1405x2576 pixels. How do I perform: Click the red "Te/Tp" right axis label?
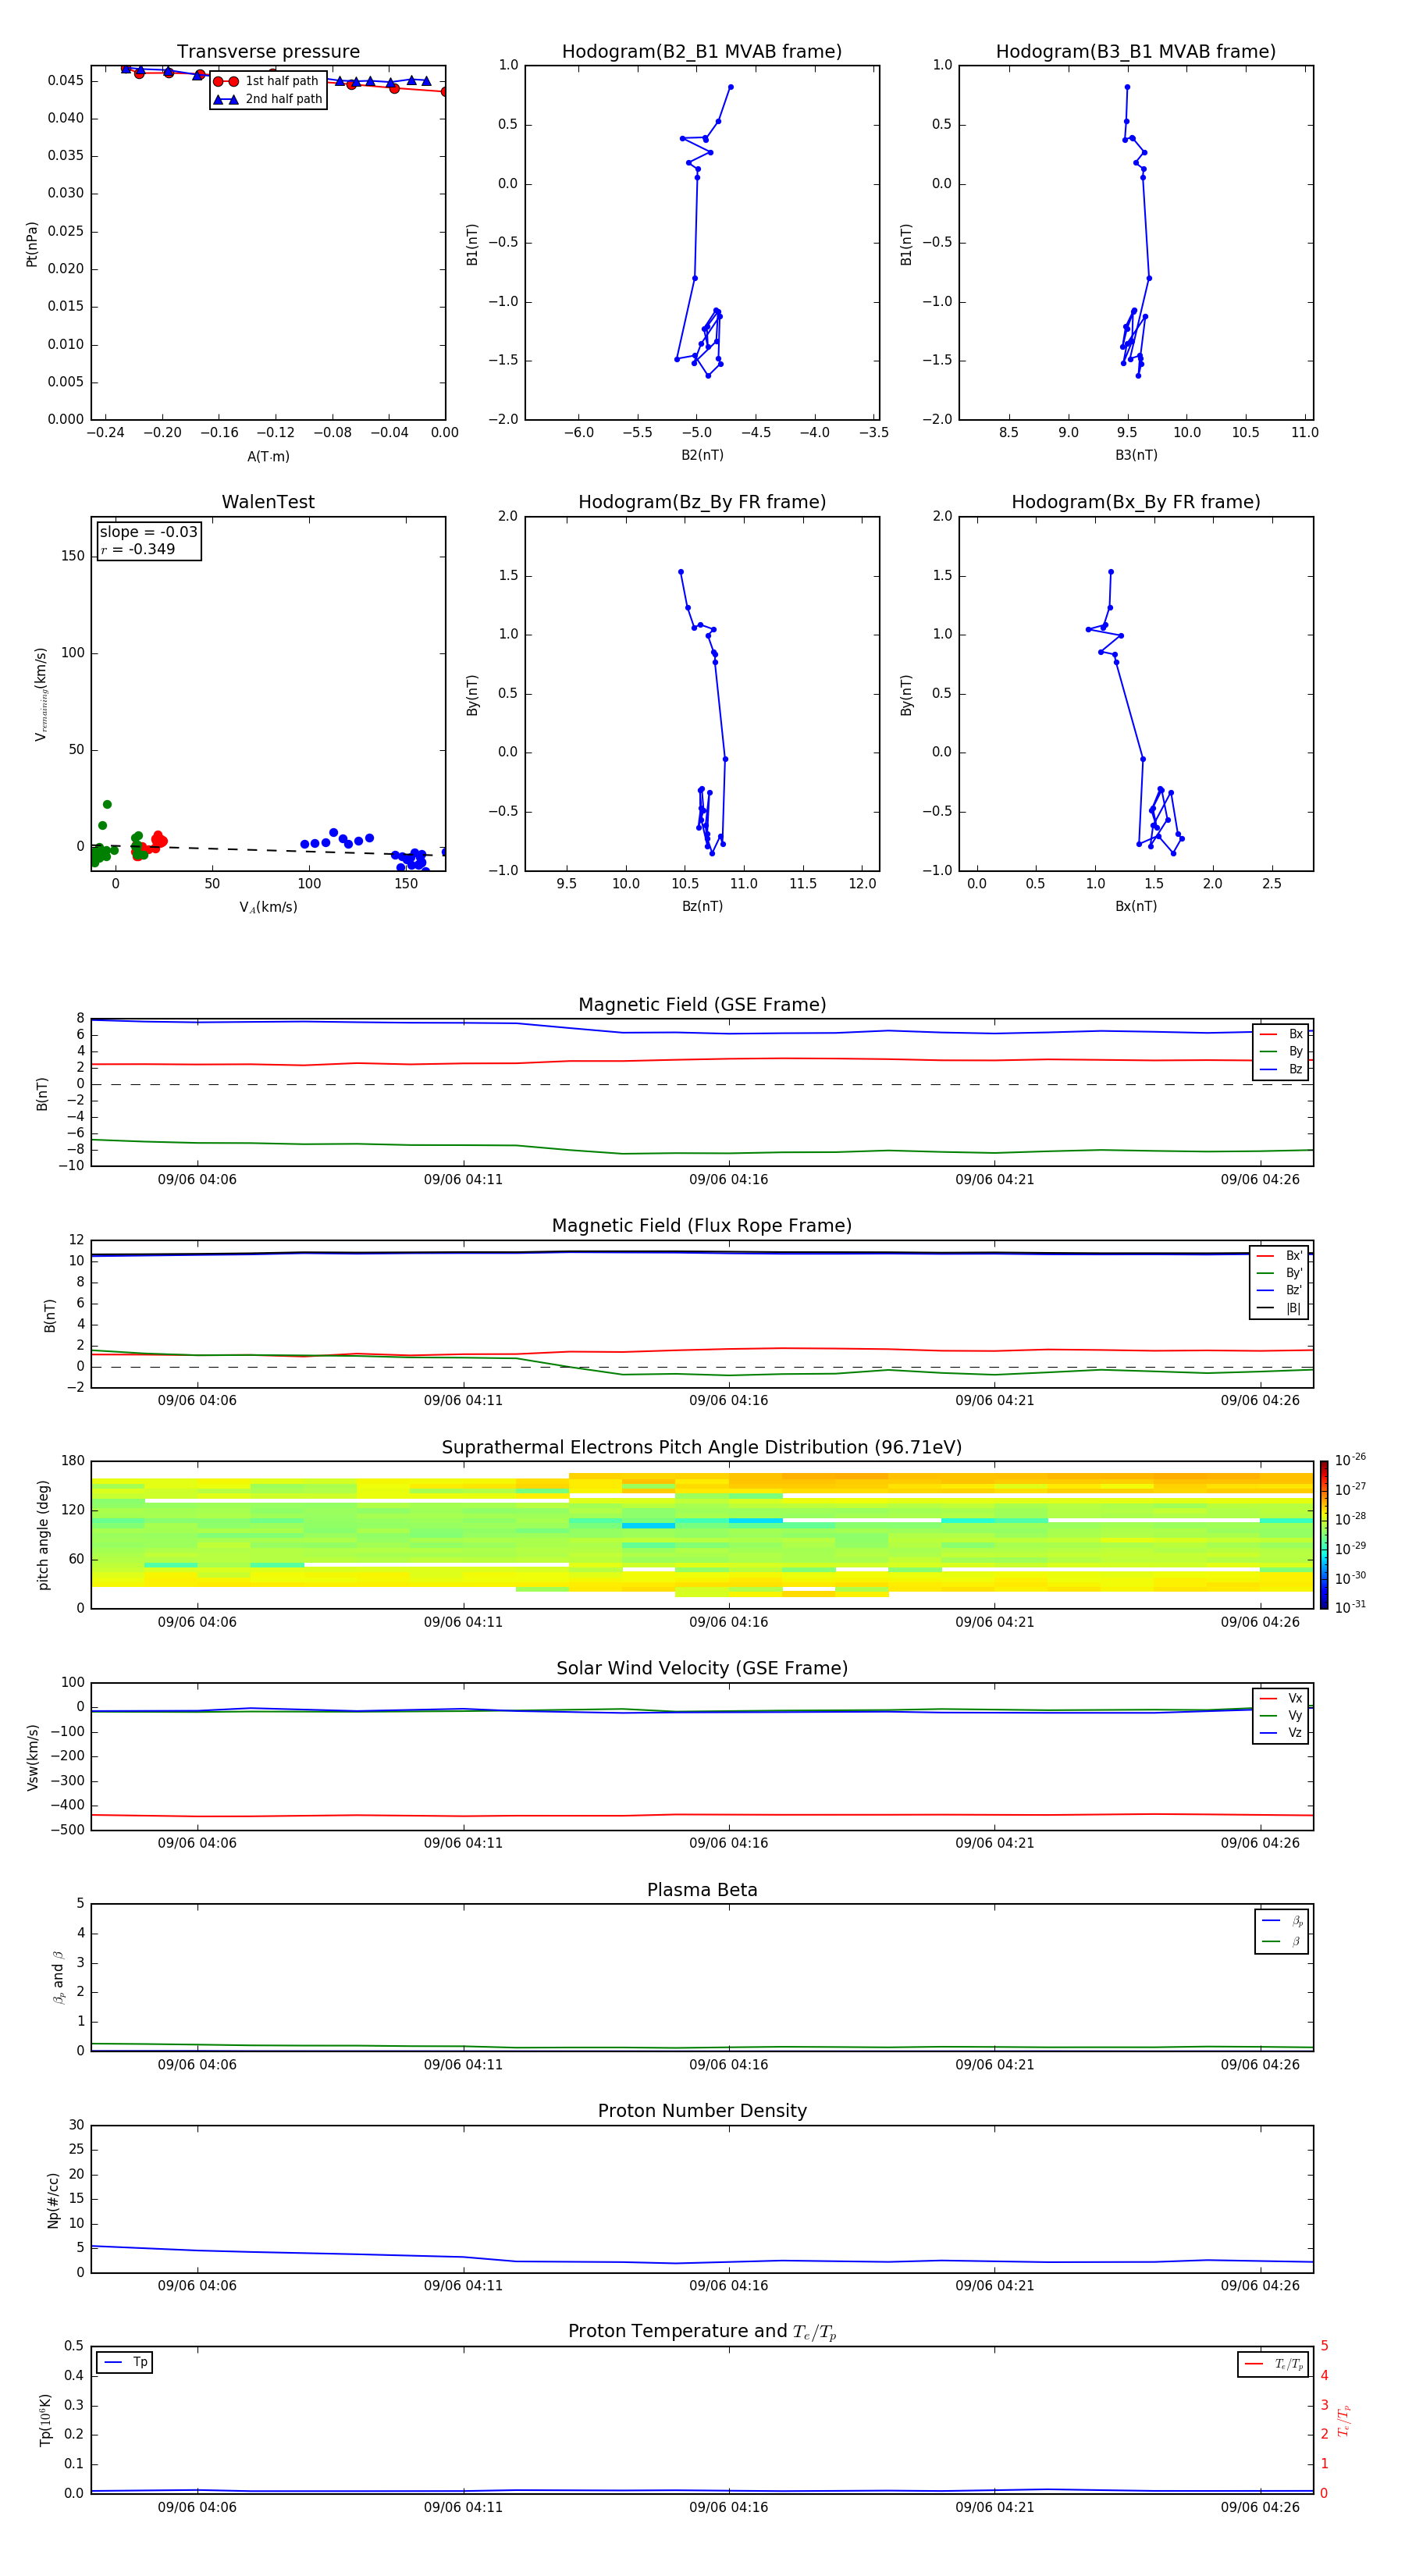click(x=1344, y=2420)
